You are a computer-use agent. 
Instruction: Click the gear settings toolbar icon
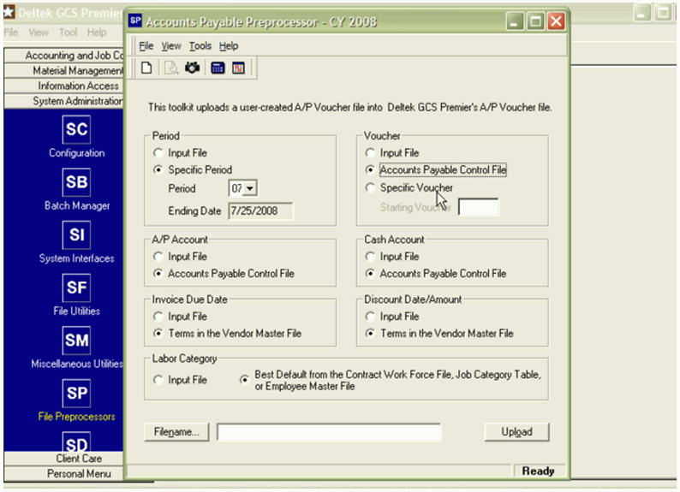pyautogui.click(x=192, y=68)
